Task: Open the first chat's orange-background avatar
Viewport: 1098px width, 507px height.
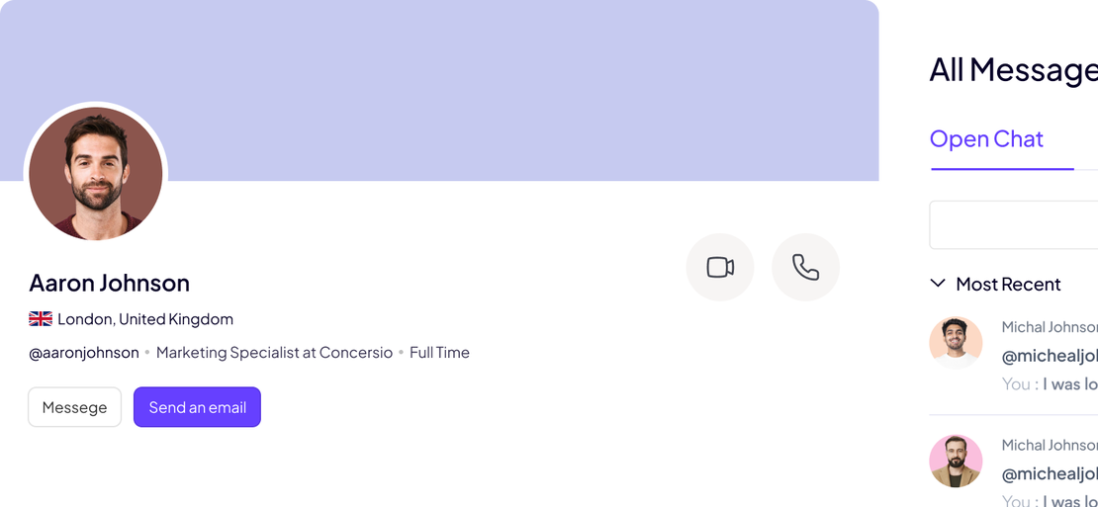Action: pyautogui.click(x=956, y=342)
